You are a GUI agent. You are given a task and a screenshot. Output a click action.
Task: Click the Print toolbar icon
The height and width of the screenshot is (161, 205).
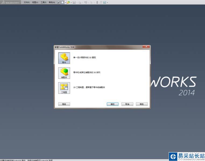point(80,2)
